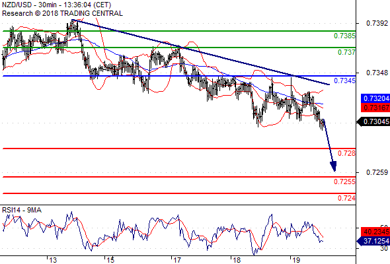The image size is (390, 264).
Task: Select the 0.737 green resistance label
Action: click(x=346, y=52)
